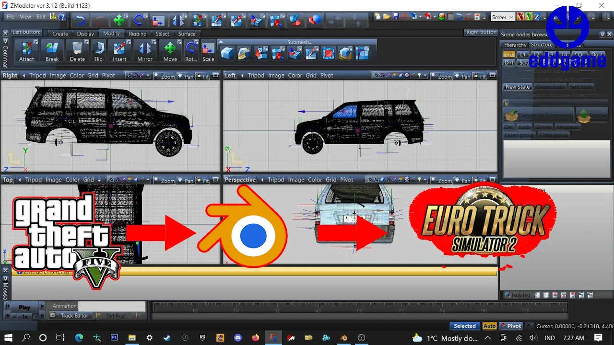The width and height of the screenshot is (614, 345).
Task: Select the Move tool in Modify panel
Action: [x=170, y=51]
